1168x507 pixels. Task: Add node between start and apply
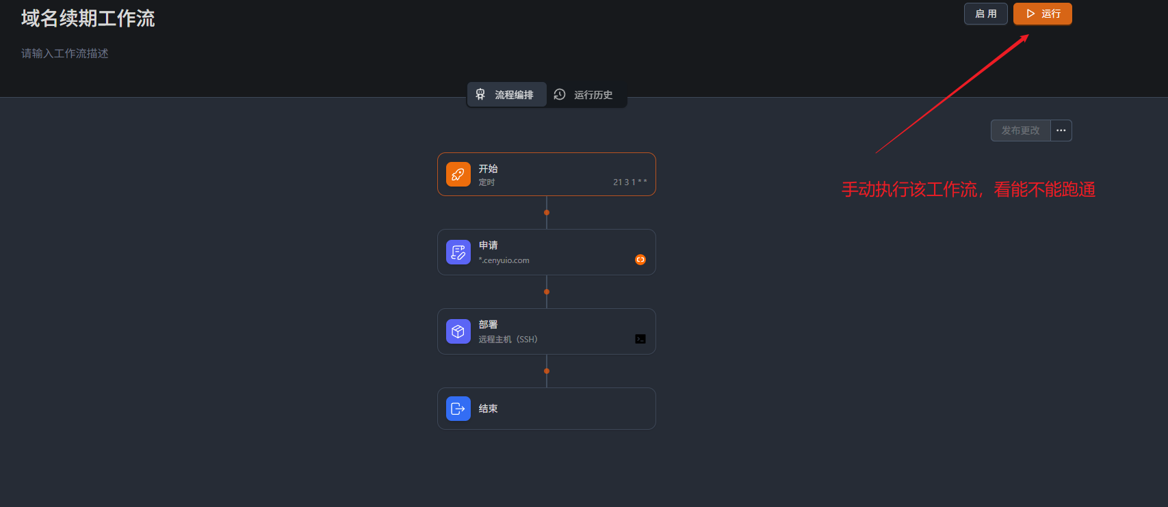(547, 213)
